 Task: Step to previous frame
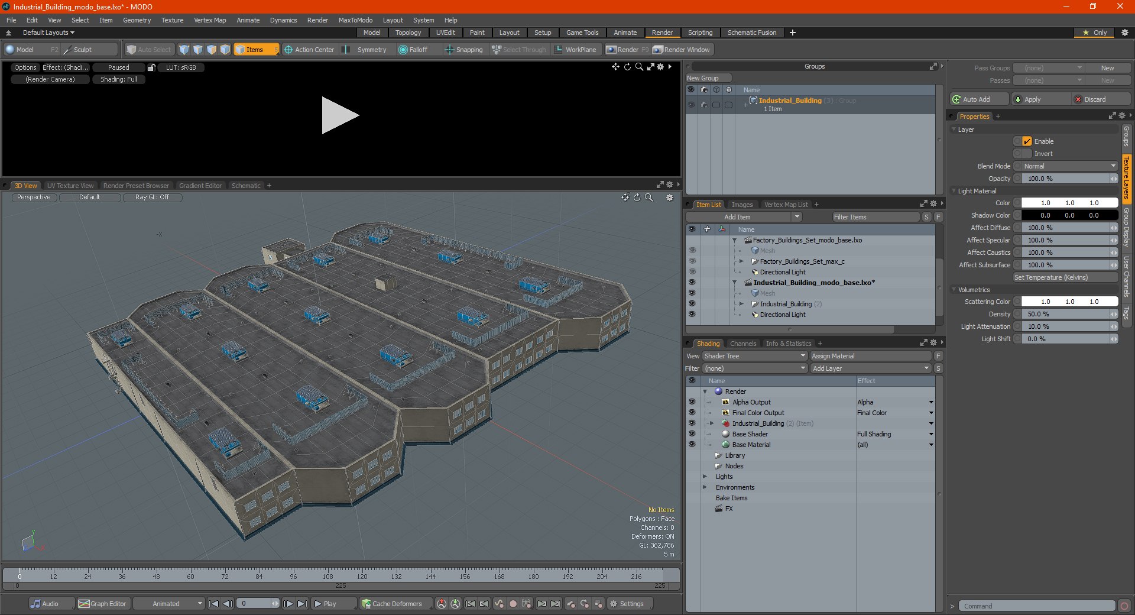[x=228, y=604]
